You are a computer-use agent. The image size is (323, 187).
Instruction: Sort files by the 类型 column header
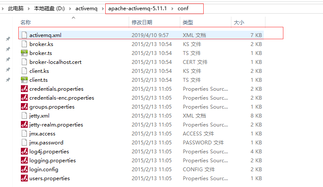[188, 22]
